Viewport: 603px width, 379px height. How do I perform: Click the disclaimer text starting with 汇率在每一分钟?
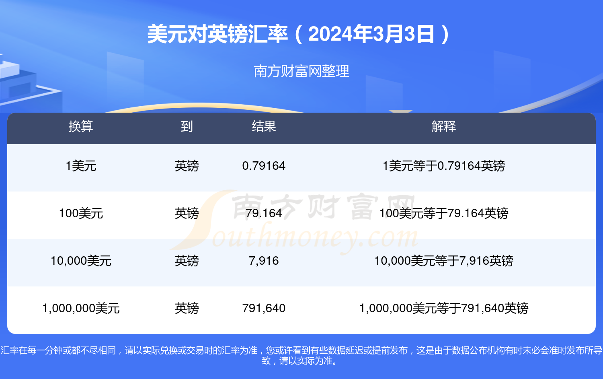coord(301,356)
